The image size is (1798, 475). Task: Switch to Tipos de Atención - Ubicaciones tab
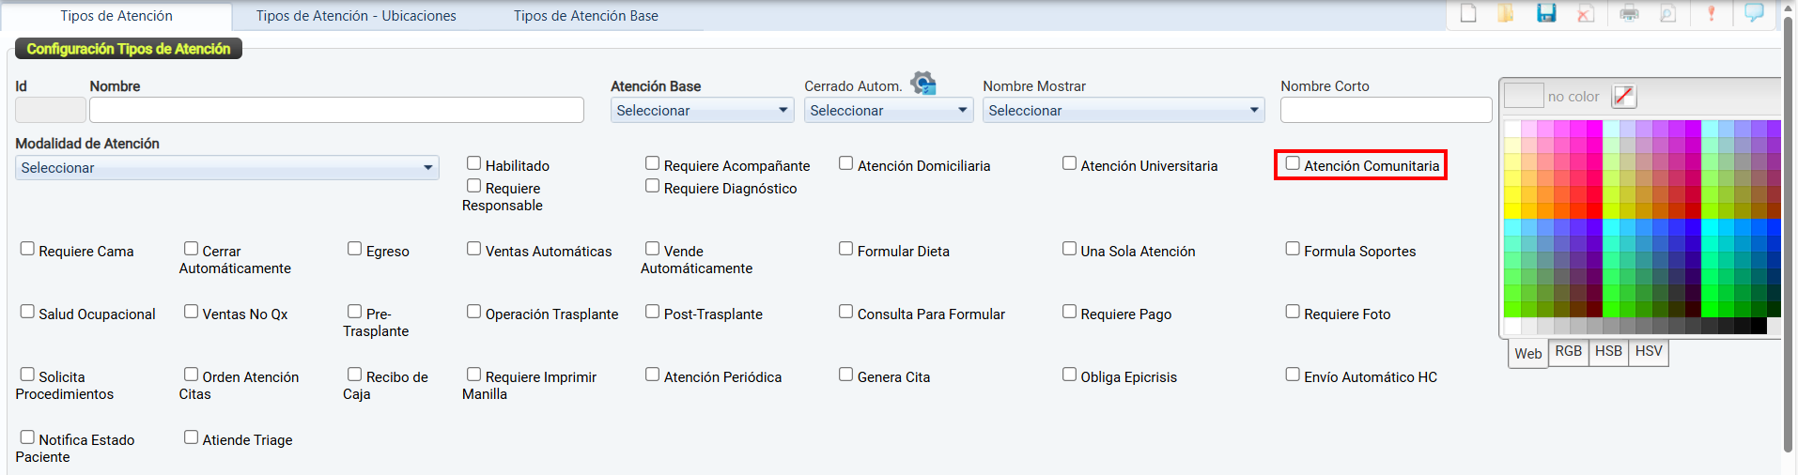pyautogui.click(x=356, y=16)
